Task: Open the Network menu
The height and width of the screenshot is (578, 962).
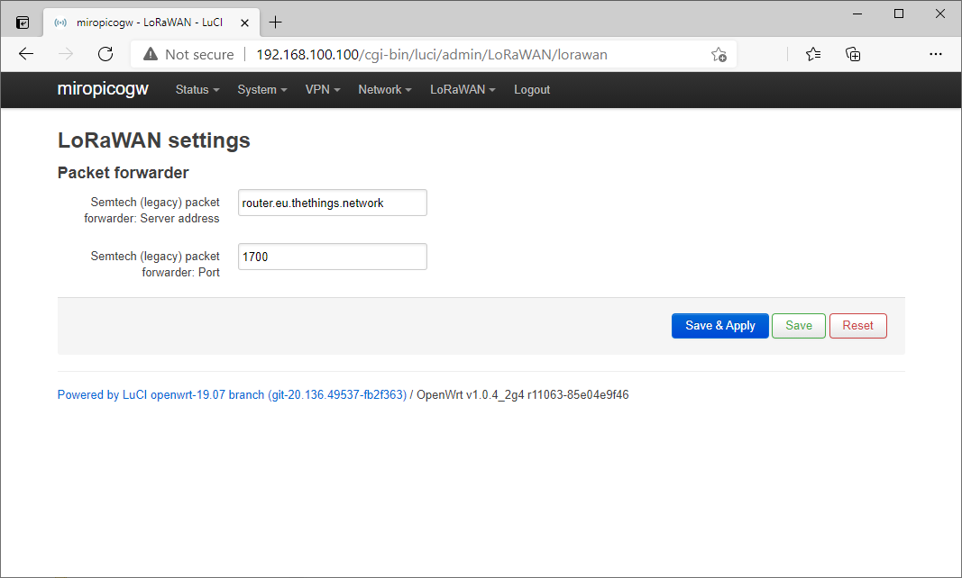Action: pos(385,90)
